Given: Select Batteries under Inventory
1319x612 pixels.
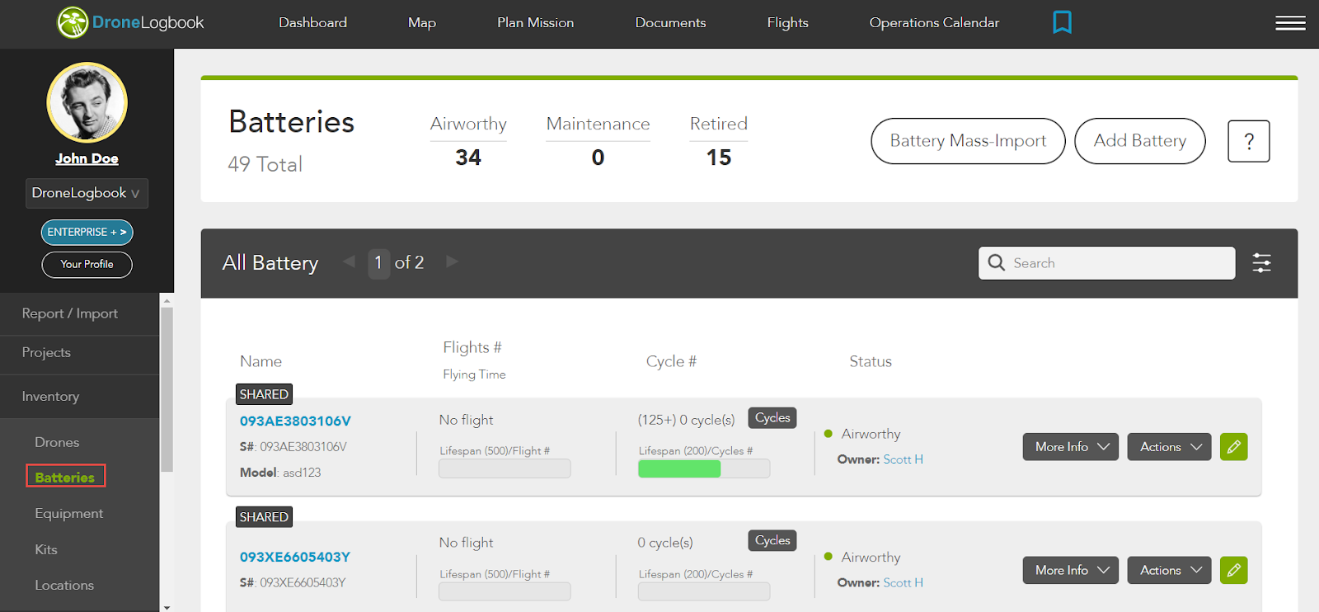Looking at the screenshot, I should pyautogui.click(x=65, y=477).
